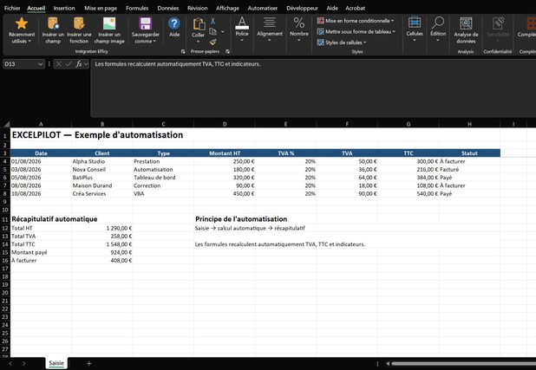Open the Alignement group
536x370 pixels.
(x=270, y=30)
